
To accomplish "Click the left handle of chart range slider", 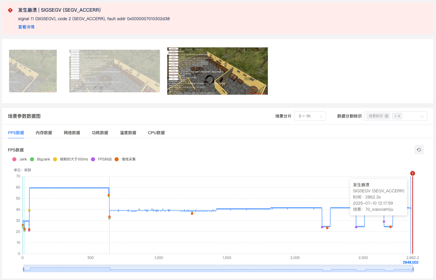I will tap(23, 269).
